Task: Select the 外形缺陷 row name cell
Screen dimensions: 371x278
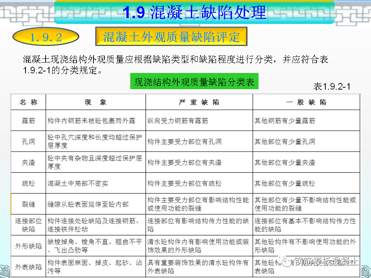Action: click(x=29, y=246)
